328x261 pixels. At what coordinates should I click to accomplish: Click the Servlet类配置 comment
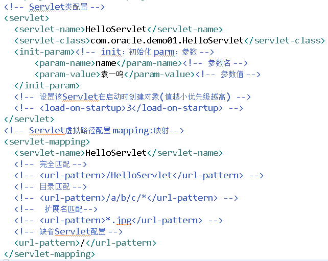[54, 7]
